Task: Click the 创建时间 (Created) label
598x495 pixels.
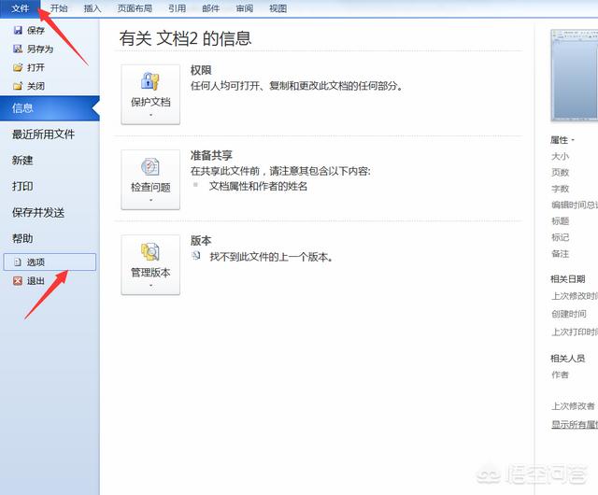Action: (x=569, y=314)
